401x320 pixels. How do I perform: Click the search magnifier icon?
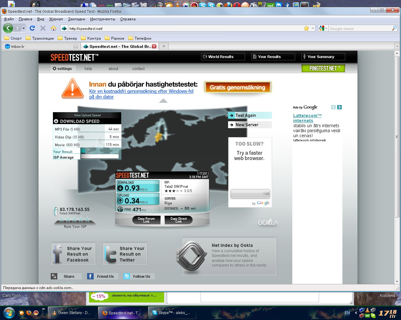pyautogui.click(x=394, y=28)
